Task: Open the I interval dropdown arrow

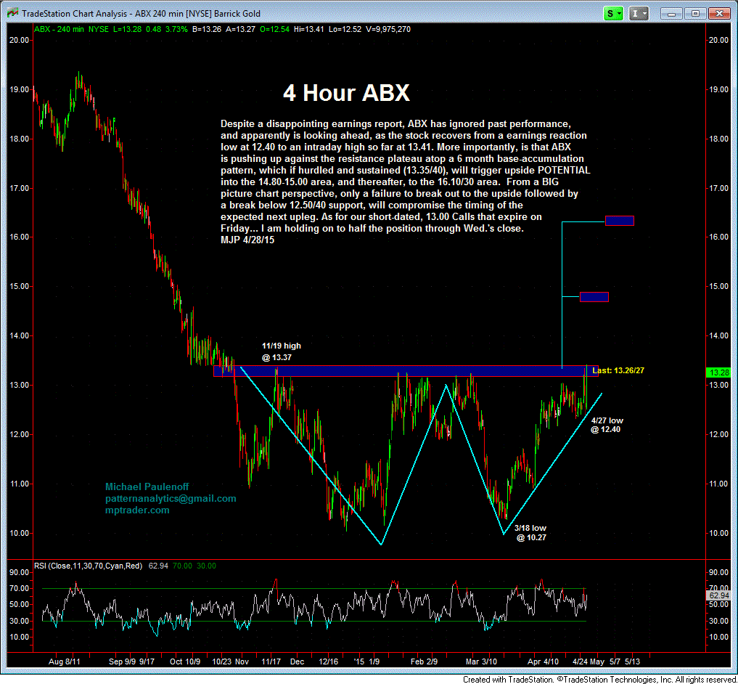Action: click(646, 12)
